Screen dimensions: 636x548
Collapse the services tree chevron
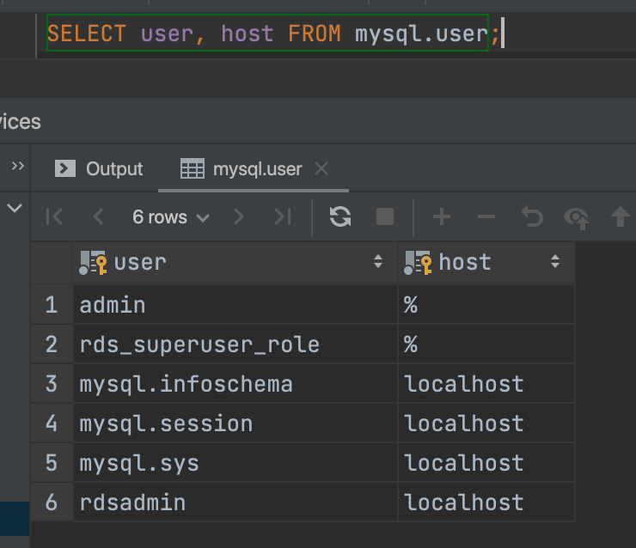pos(15,208)
